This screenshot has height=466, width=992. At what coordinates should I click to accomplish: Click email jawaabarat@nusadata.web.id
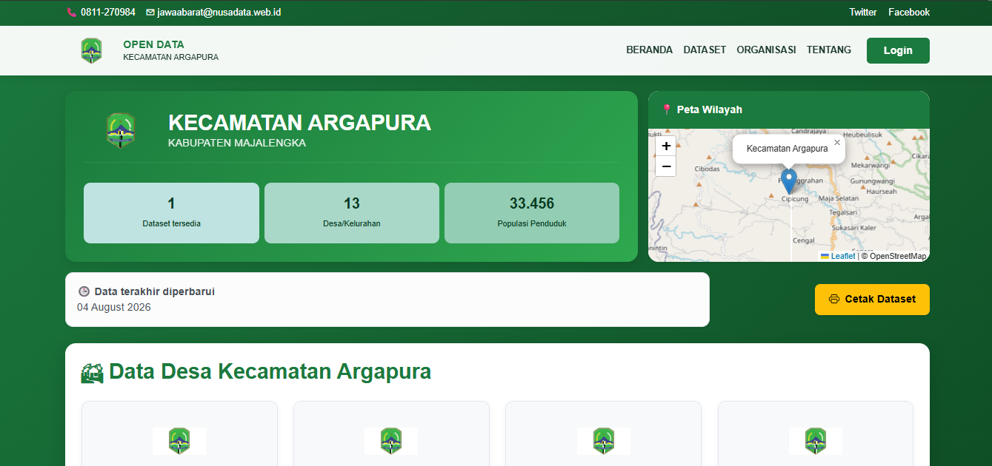click(219, 13)
